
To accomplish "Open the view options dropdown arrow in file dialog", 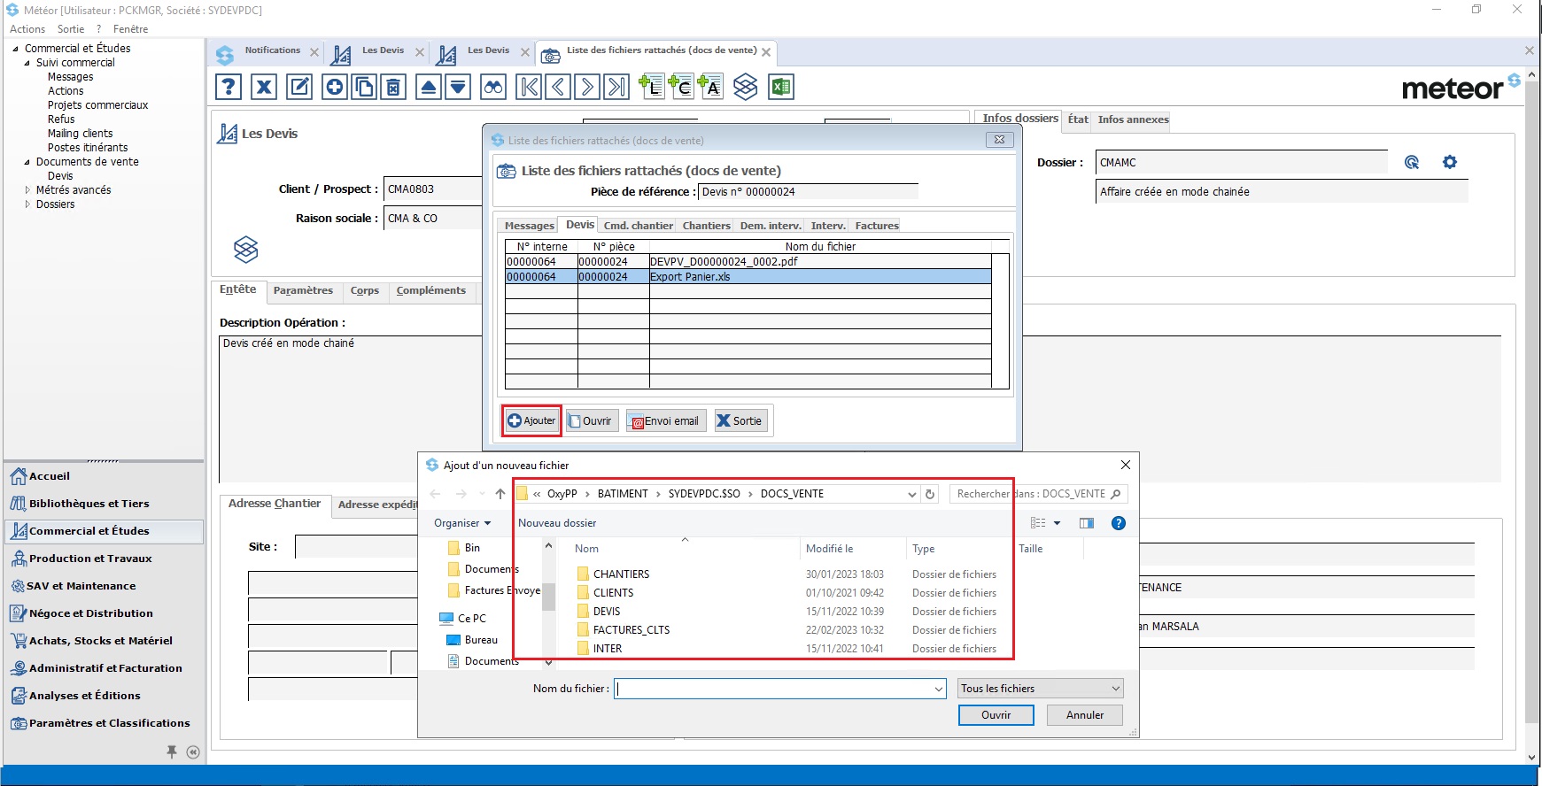I will pyautogui.click(x=1057, y=523).
